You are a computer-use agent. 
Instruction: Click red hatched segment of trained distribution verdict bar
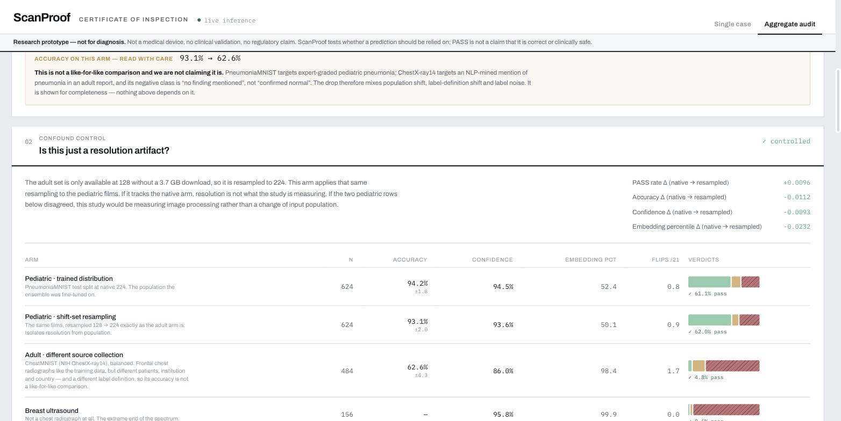[x=751, y=282]
